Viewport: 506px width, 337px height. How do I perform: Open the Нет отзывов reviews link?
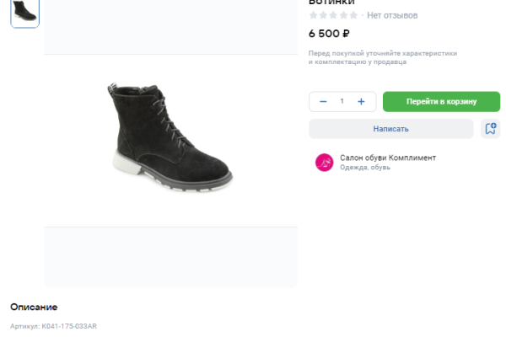[392, 15]
